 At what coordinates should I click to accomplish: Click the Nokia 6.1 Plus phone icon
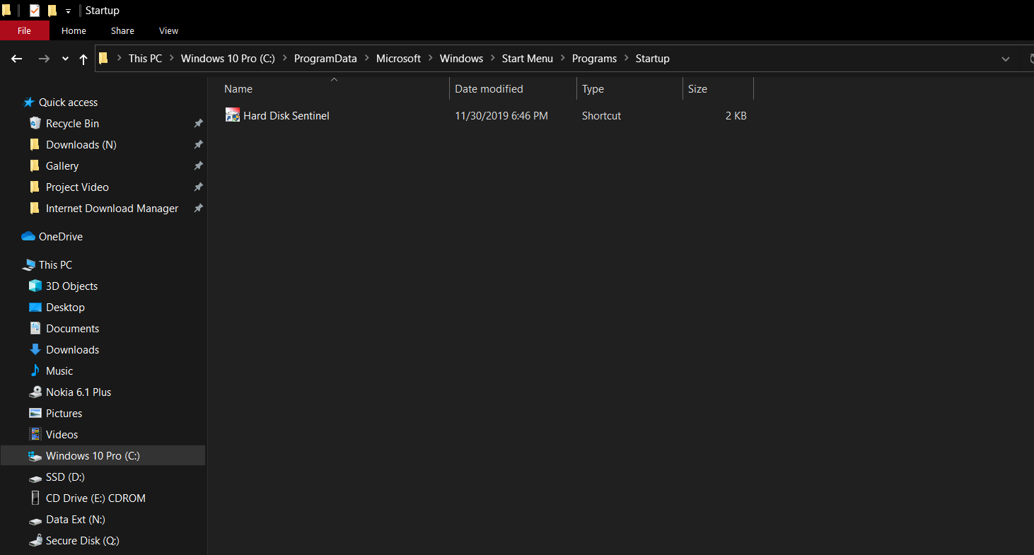(x=35, y=392)
